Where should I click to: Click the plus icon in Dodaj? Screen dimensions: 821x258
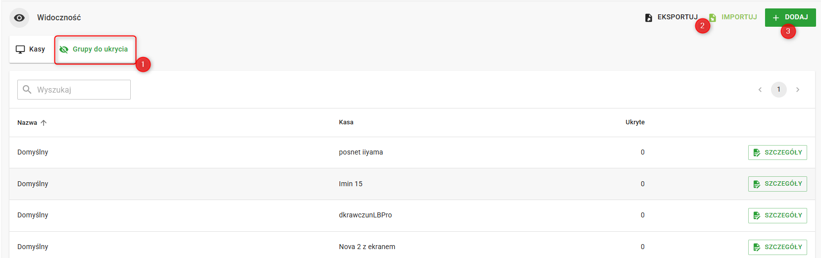click(776, 18)
